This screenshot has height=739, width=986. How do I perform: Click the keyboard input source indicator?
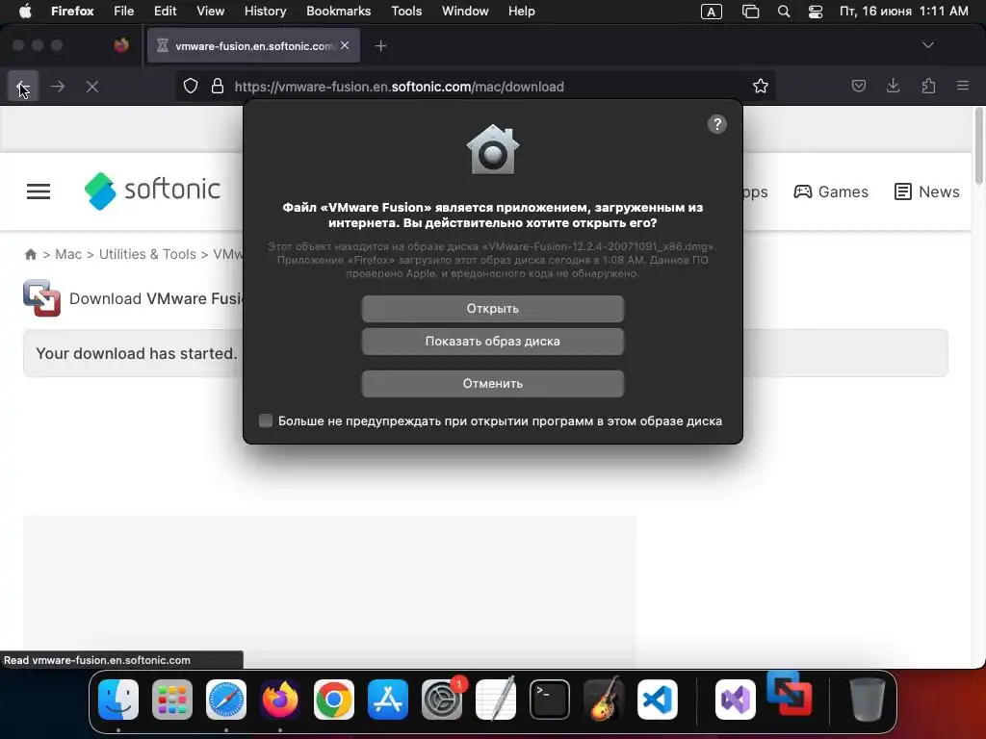tap(712, 12)
